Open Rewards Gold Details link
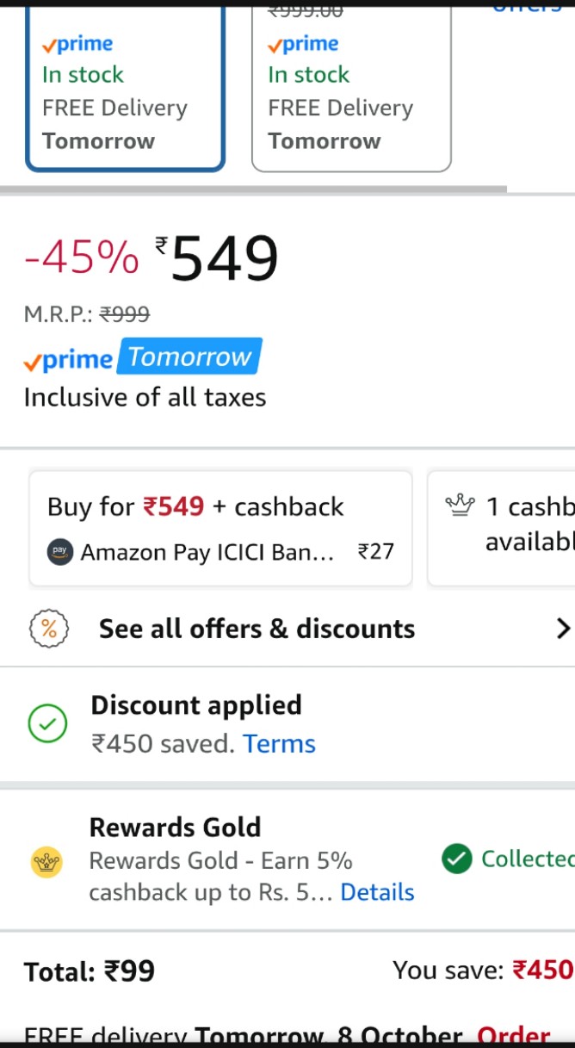The height and width of the screenshot is (1048, 575). (377, 892)
